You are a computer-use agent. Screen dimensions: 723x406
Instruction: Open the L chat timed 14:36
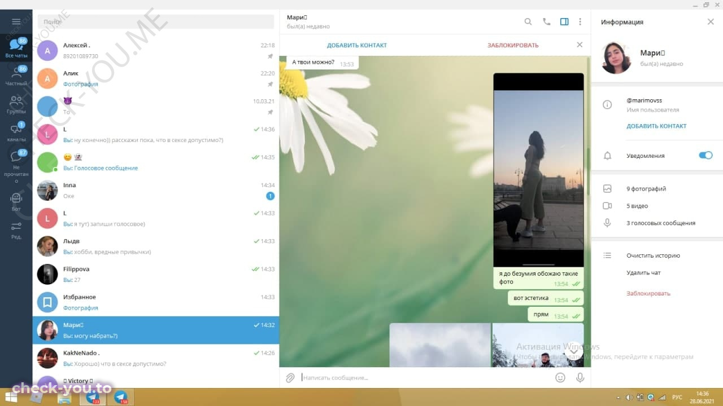(x=156, y=134)
